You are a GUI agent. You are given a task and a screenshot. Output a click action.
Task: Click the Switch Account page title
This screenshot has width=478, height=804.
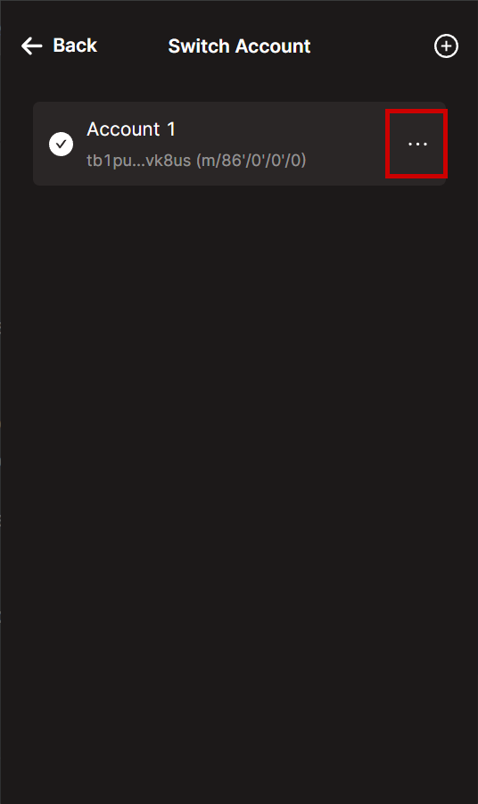(239, 46)
